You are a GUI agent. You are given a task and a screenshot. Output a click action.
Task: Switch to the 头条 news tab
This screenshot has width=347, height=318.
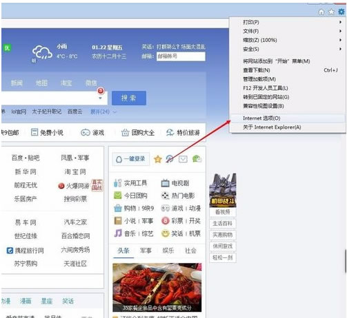point(123,251)
